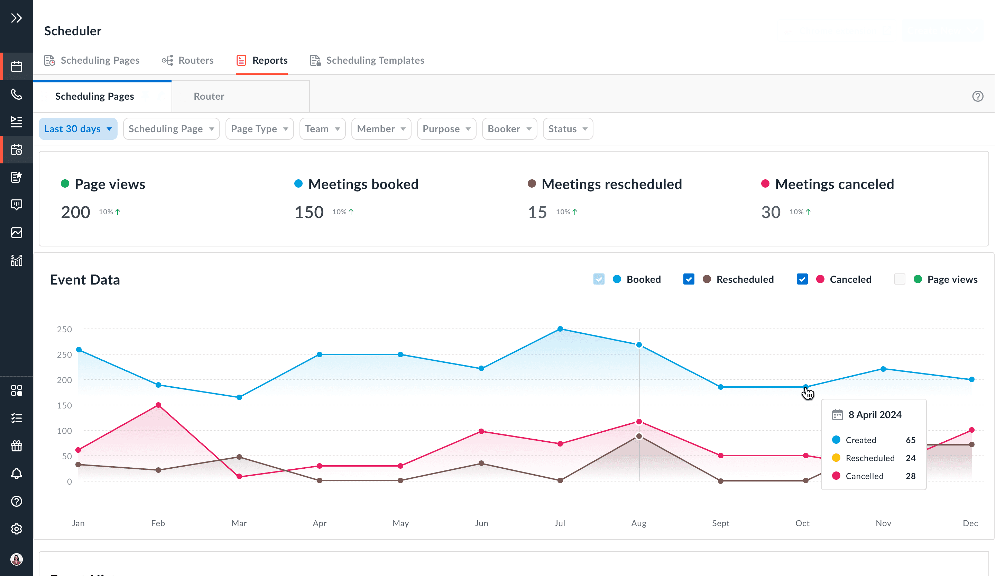
Task: Click the help question mark at right
Action: 977,96
